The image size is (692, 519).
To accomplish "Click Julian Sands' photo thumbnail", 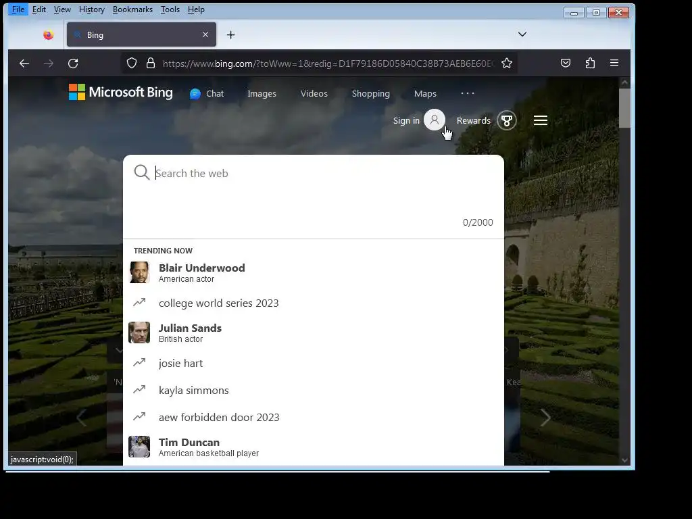I will tap(139, 332).
